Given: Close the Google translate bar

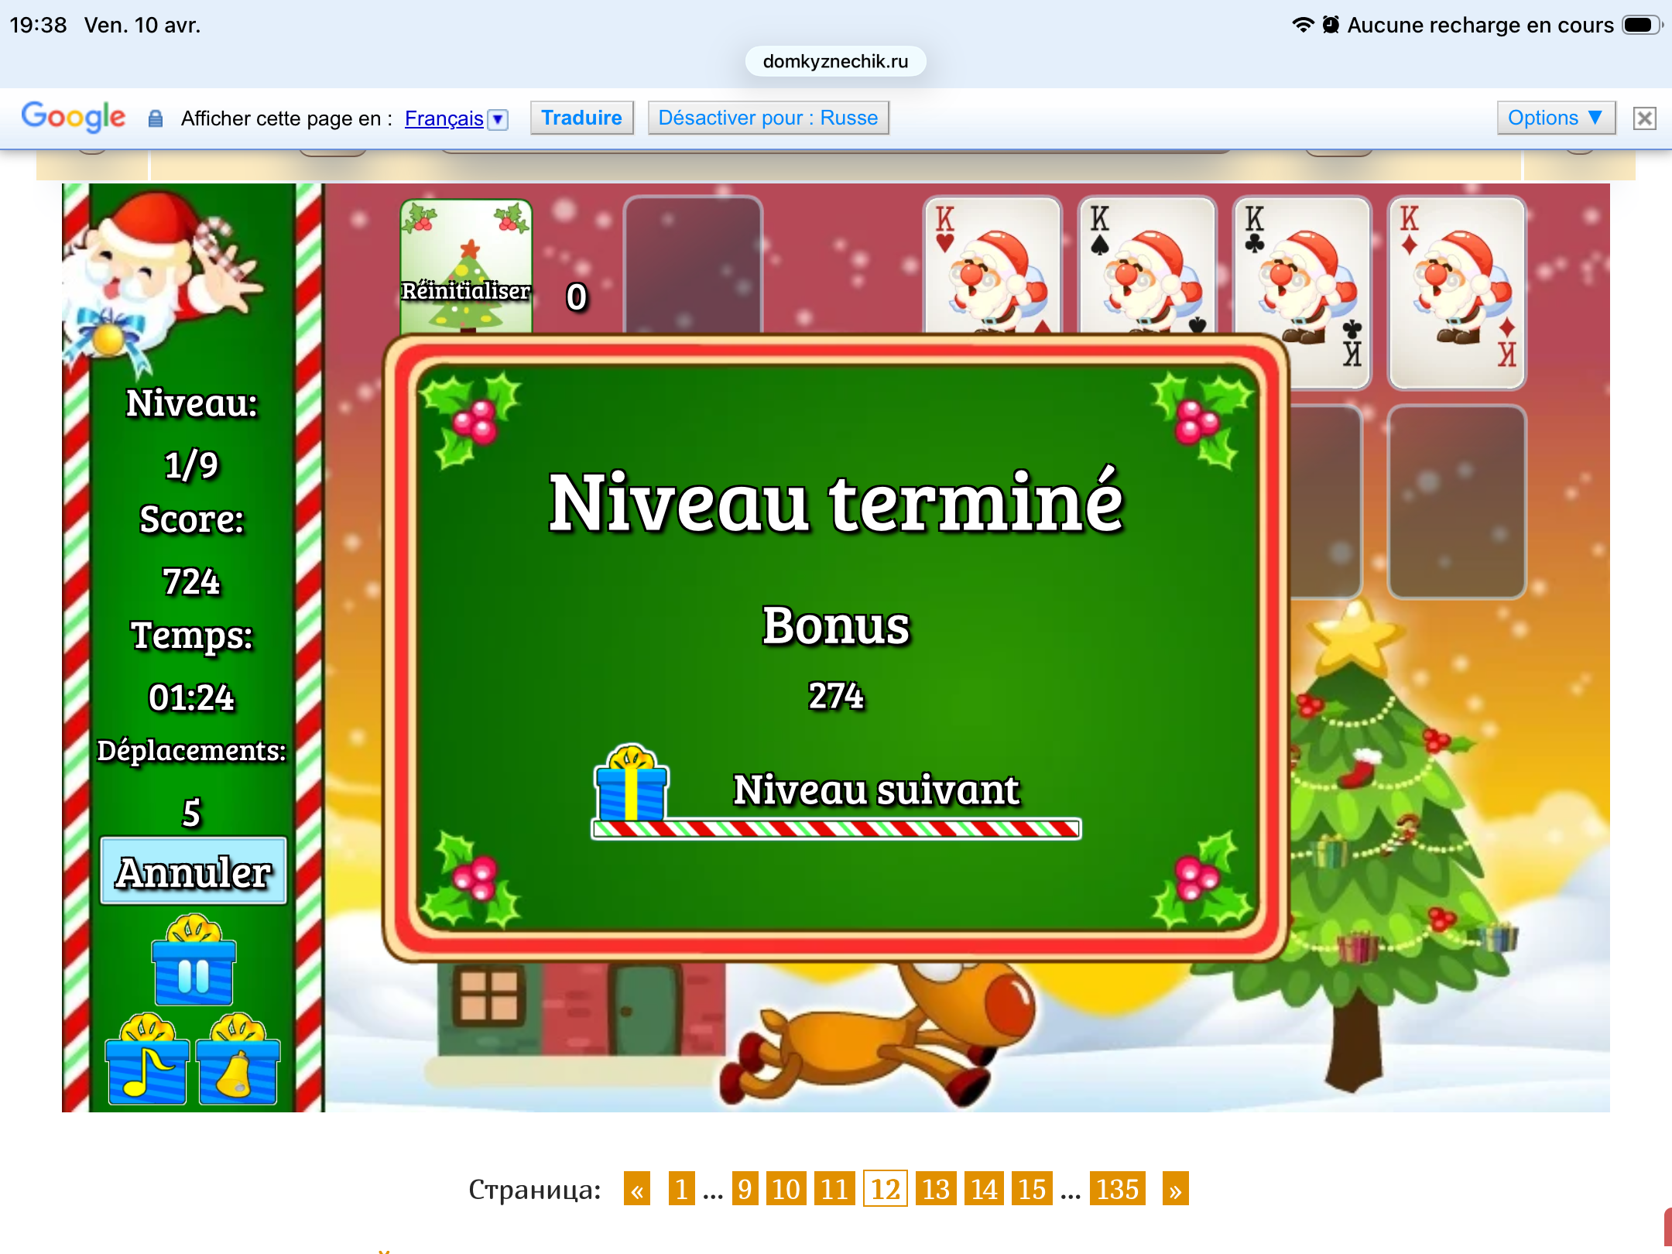Looking at the screenshot, I should [1644, 118].
